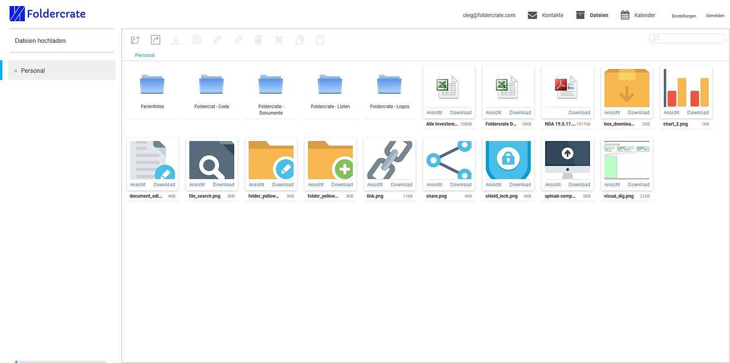Click the Personal breadcrumb link

point(145,55)
